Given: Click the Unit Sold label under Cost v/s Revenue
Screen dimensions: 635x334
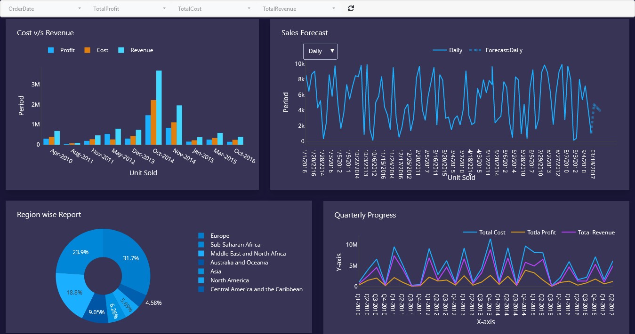Looking at the screenshot, I should (x=143, y=173).
